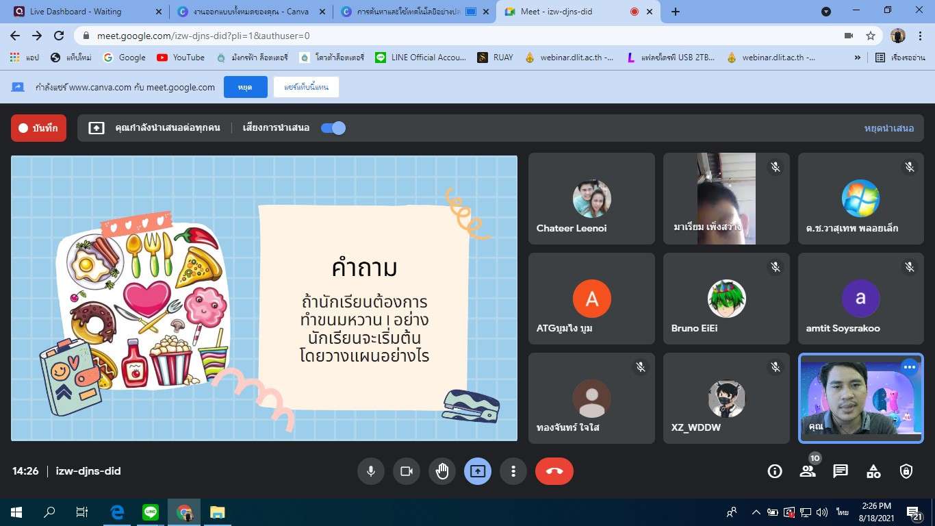
Task: Mute the microphone
Action: 371,471
